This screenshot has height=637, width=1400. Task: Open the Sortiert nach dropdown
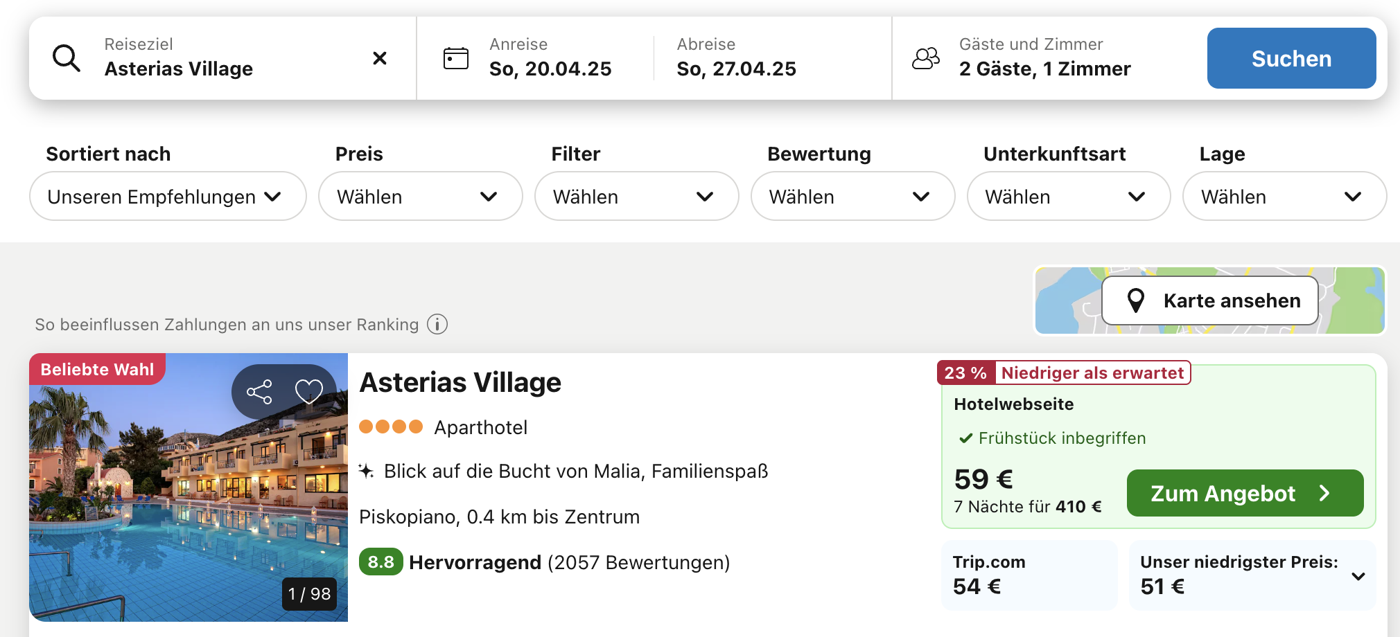tap(167, 197)
